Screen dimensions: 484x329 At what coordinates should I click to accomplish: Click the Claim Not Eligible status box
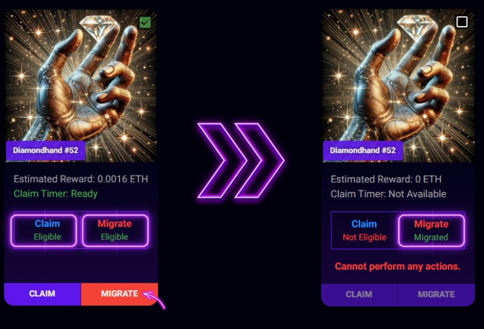point(364,230)
